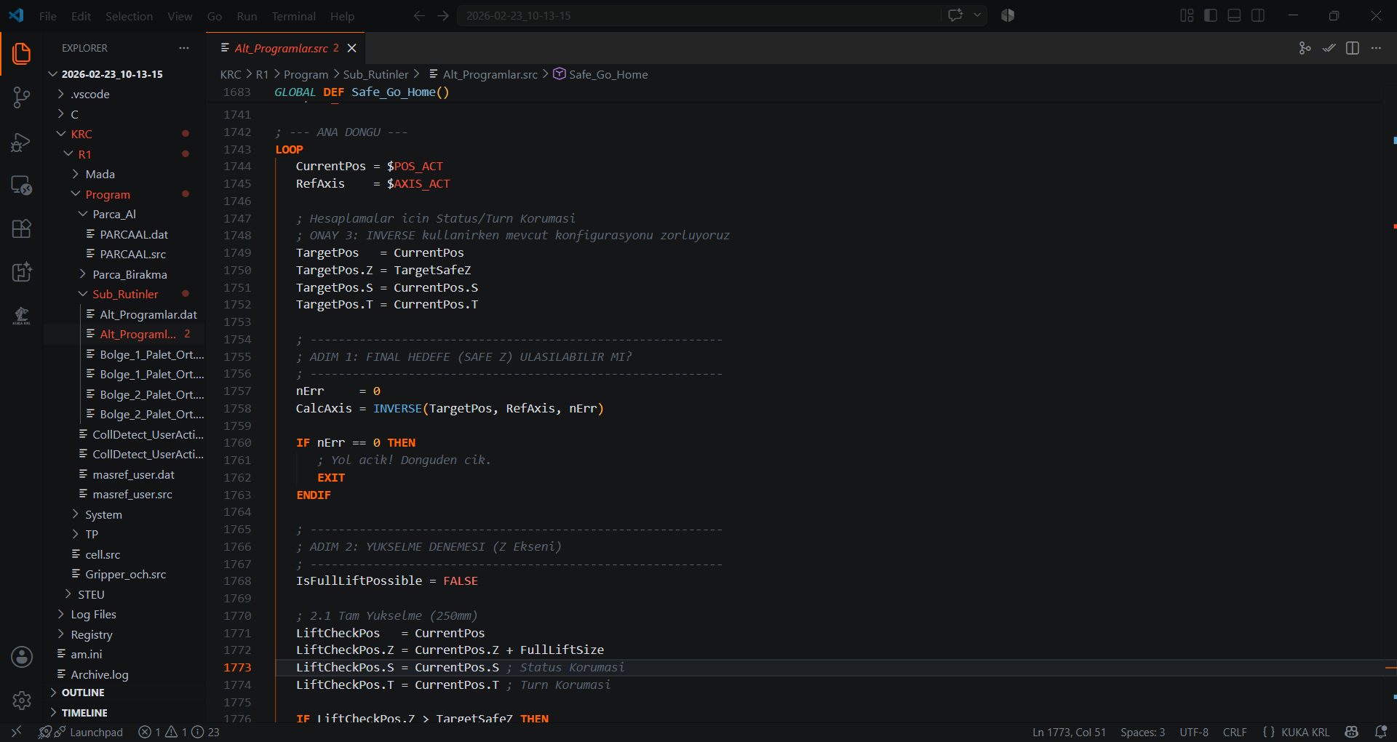The width and height of the screenshot is (1397, 742).
Task: Open the KUKA KRL robot extension view
Action: tap(22, 315)
